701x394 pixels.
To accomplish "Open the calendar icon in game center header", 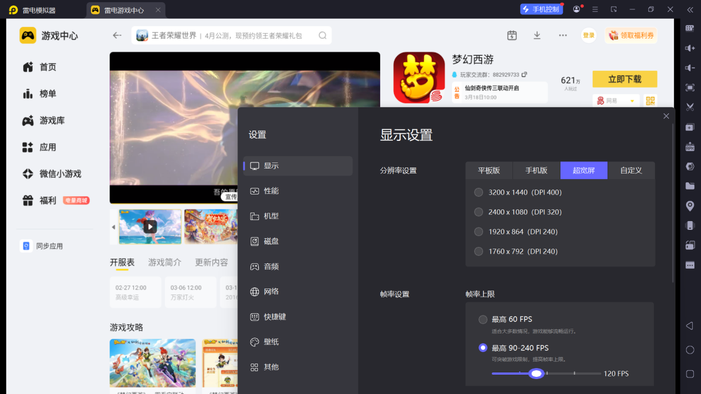I will (x=512, y=35).
